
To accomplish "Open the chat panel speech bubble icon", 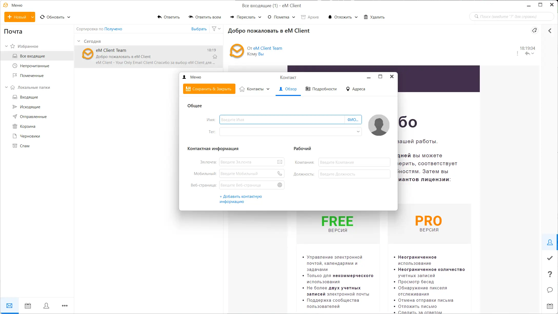I will [x=550, y=290].
